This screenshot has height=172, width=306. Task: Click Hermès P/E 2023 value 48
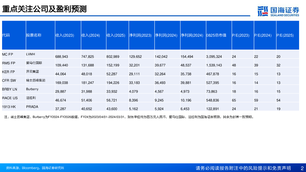click(234, 65)
